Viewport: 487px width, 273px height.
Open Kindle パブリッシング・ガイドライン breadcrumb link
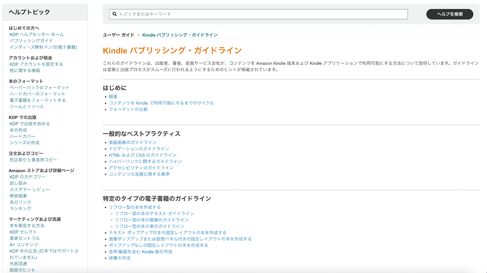(180, 35)
